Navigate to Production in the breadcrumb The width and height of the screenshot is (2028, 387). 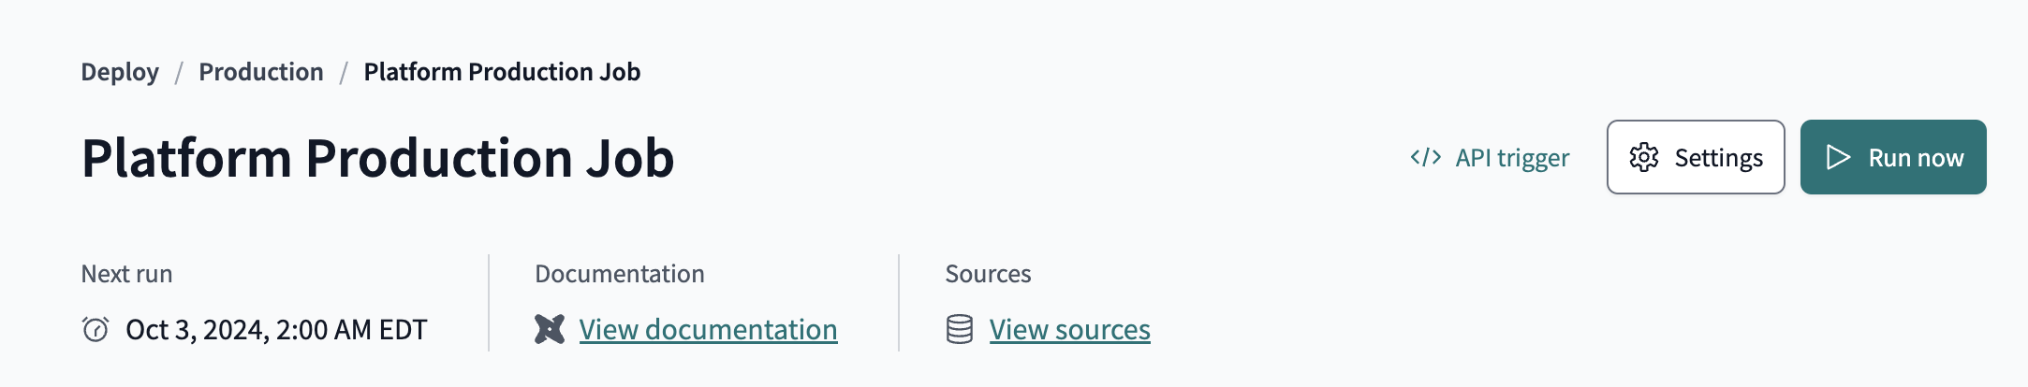click(261, 72)
